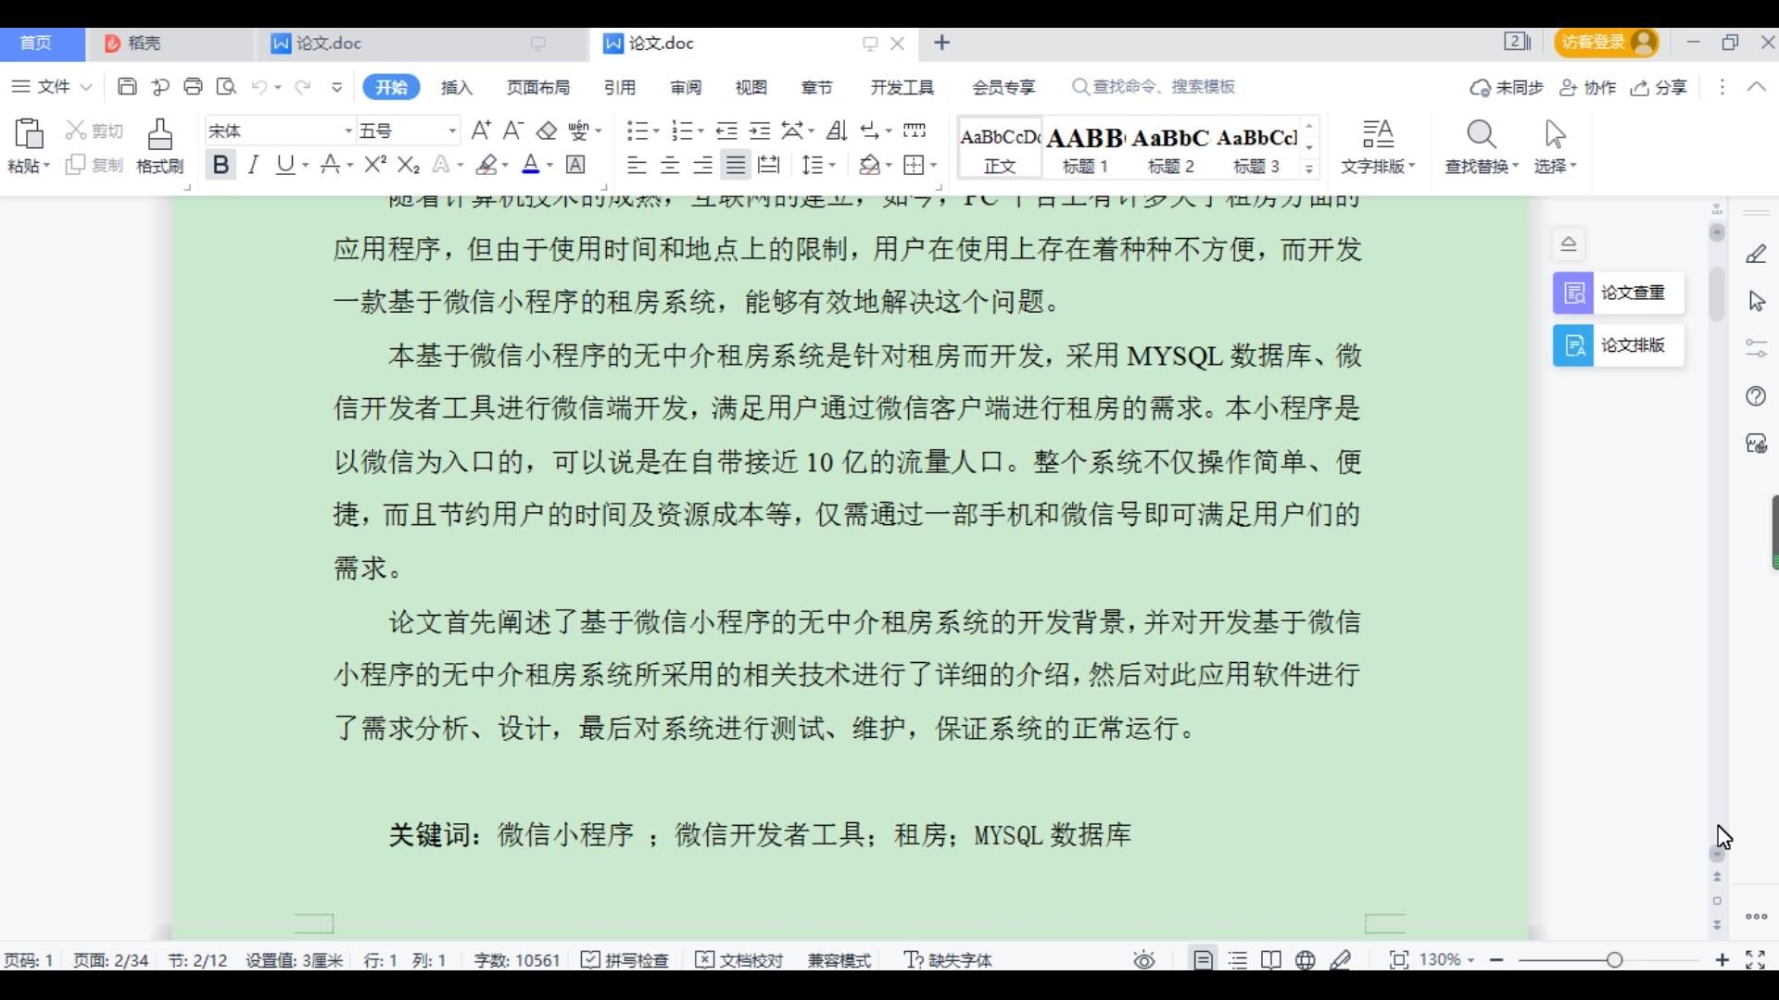Click the Find and Replace magnifier icon
Screen dimensions: 1779x1000
pyautogui.click(x=1481, y=135)
